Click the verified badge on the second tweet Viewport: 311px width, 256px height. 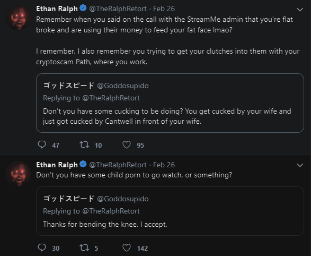coord(83,164)
